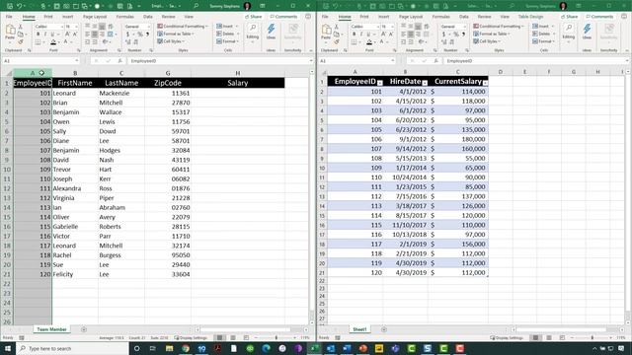Click Insert Function fx in left window
Viewport: 632px width, 355px height.
point(120,61)
